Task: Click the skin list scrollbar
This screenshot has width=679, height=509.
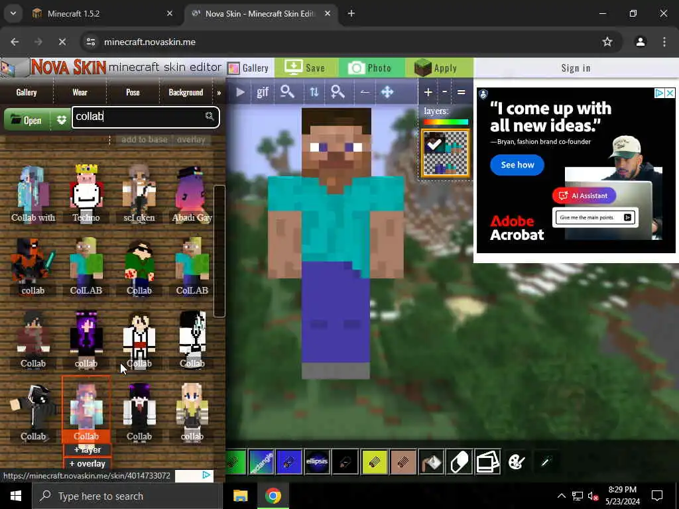Action: click(219, 251)
